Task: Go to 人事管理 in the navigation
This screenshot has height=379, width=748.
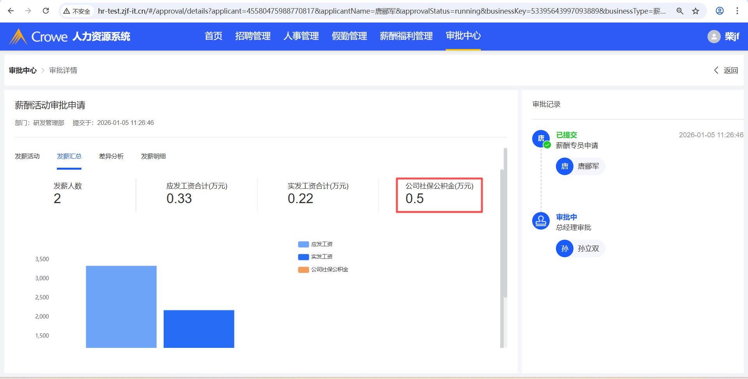Action: point(301,36)
